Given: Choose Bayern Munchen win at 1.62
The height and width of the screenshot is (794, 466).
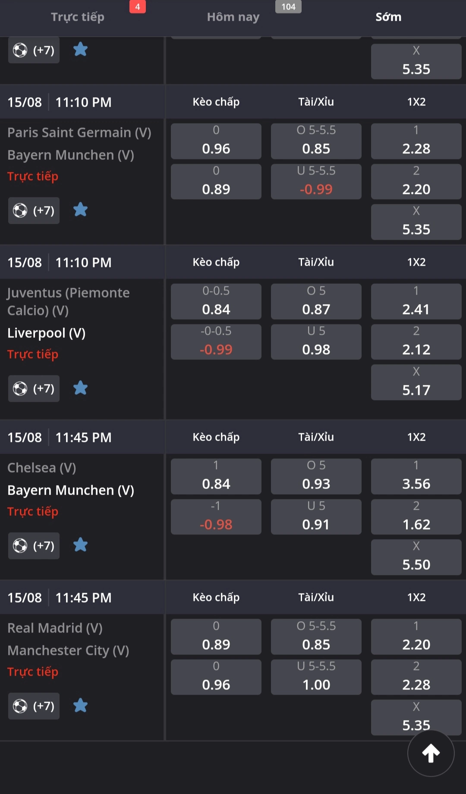Looking at the screenshot, I should pos(416,517).
